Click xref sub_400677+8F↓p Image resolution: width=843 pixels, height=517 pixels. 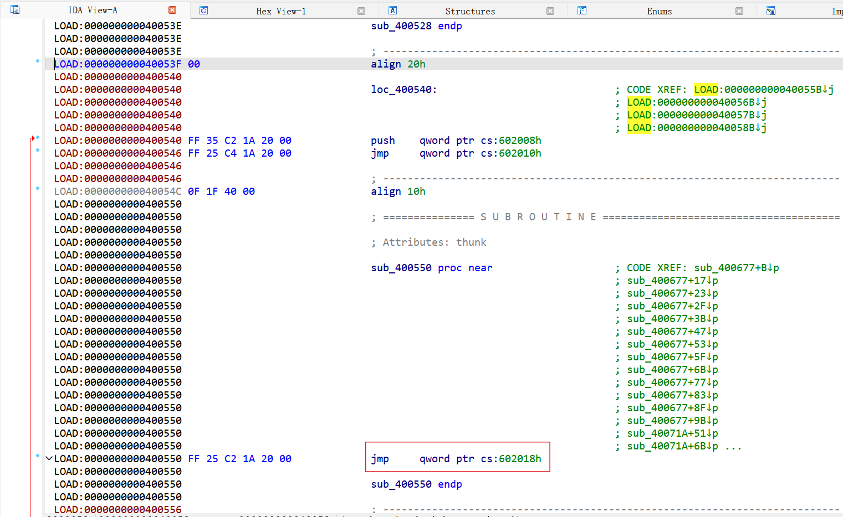672,408
